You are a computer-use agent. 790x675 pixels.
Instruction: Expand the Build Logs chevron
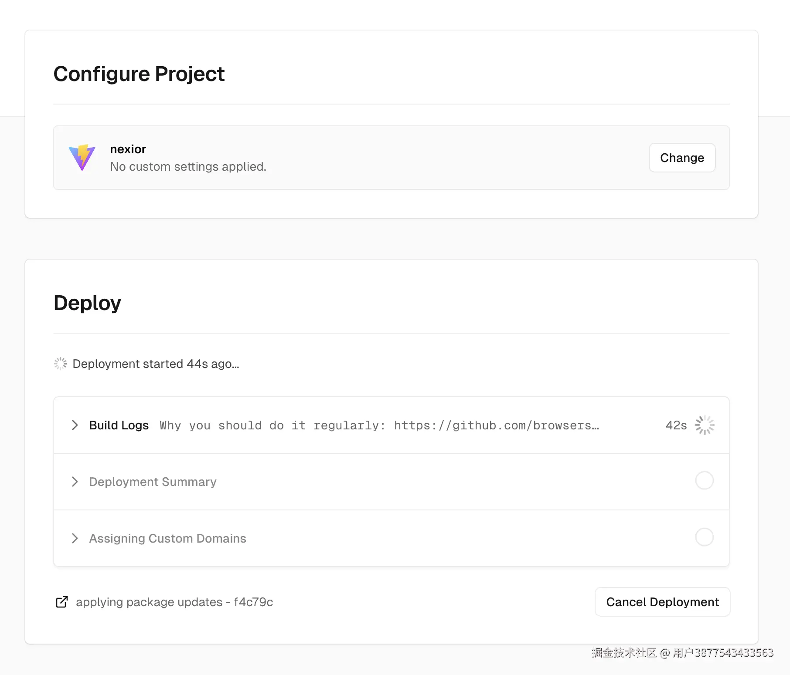click(75, 425)
